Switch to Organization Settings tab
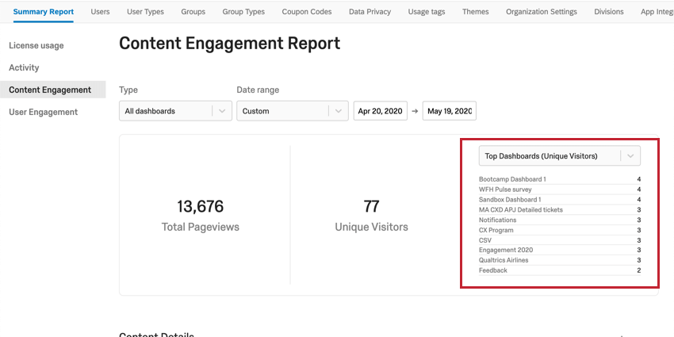The width and height of the screenshot is (674, 337). pos(542,12)
